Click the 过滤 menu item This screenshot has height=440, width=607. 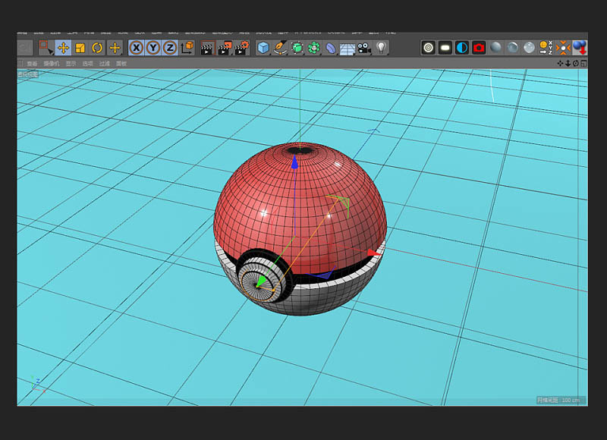[105, 64]
